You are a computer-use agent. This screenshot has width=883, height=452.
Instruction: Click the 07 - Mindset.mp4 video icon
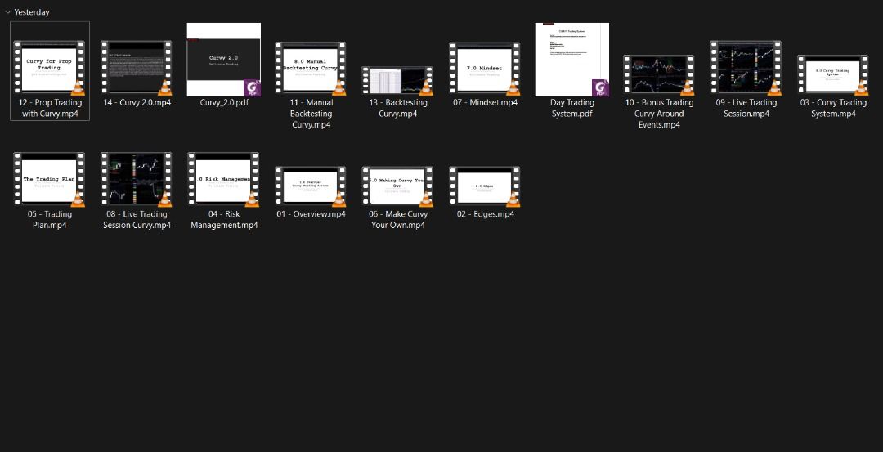[485, 69]
